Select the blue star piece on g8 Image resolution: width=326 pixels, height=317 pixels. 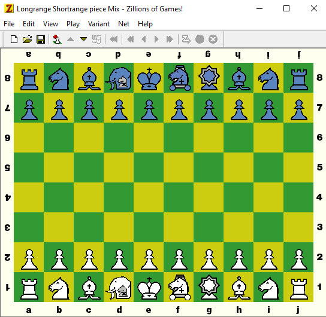(209, 78)
